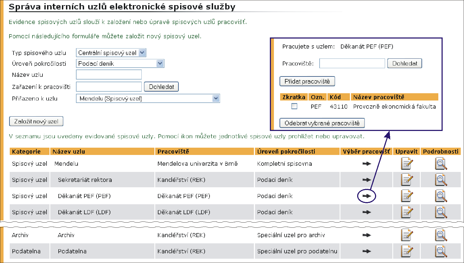464x263 pixels.
Task: Click Dohledat in the Pracoviště panel
Action: (x=405, y=63)
